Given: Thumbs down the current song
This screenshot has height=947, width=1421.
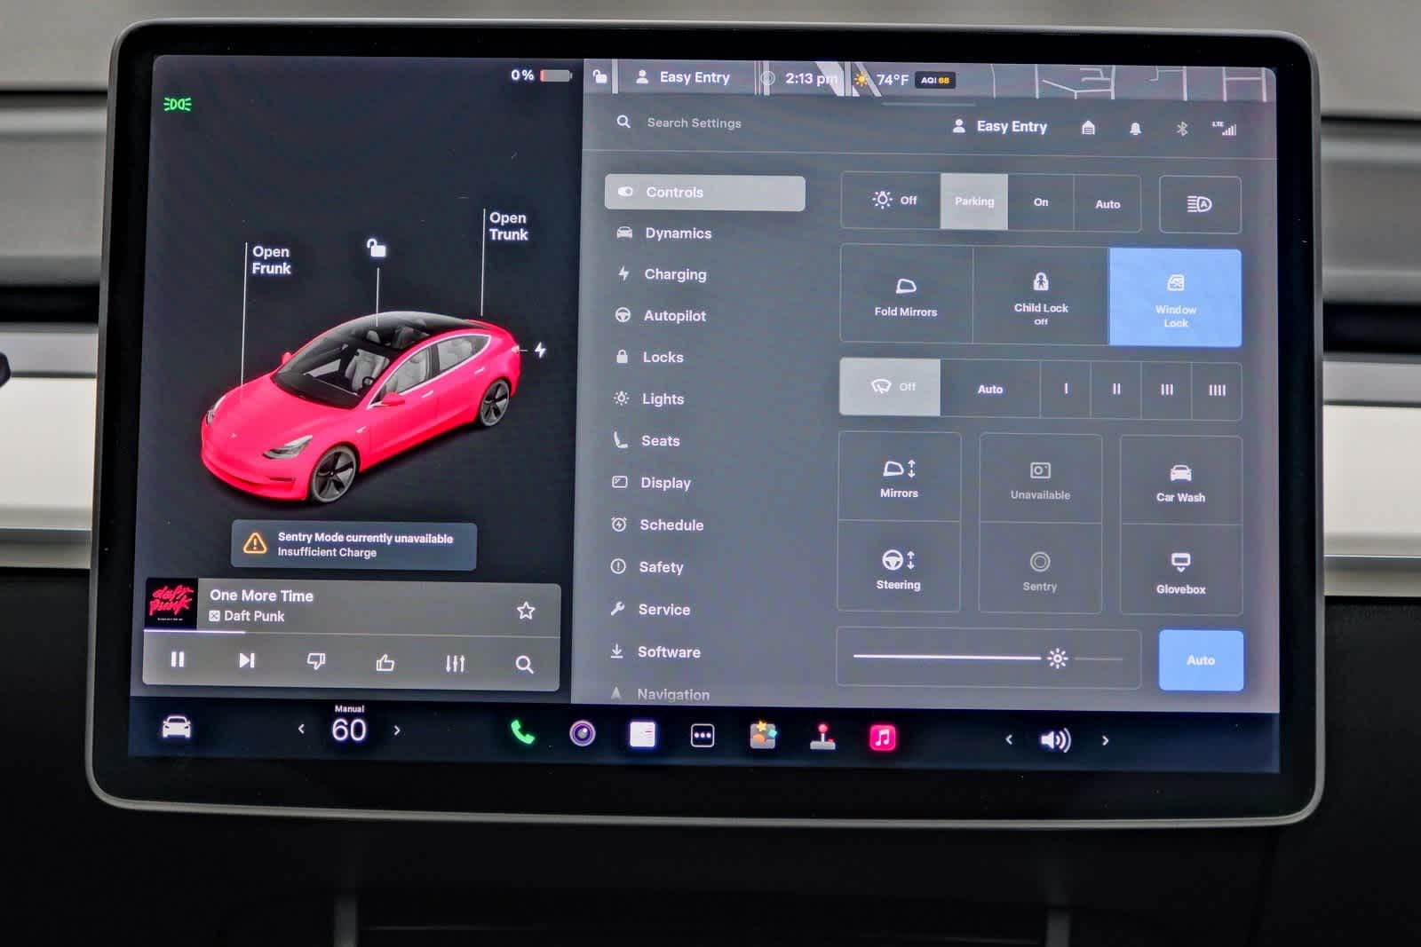Looking at the screenshot, I should [316, 661].
